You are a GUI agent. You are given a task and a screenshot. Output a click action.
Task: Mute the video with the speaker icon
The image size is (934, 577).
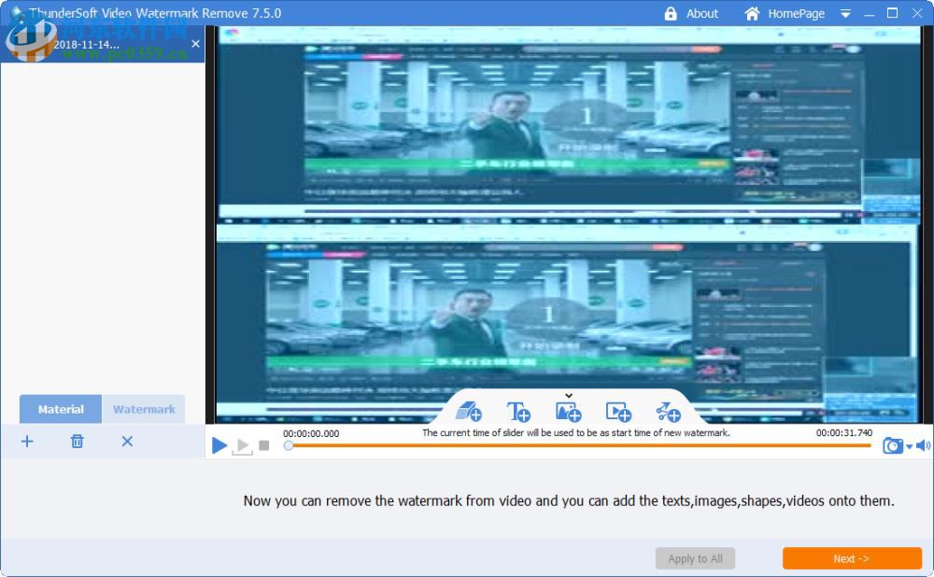point(922,445)
